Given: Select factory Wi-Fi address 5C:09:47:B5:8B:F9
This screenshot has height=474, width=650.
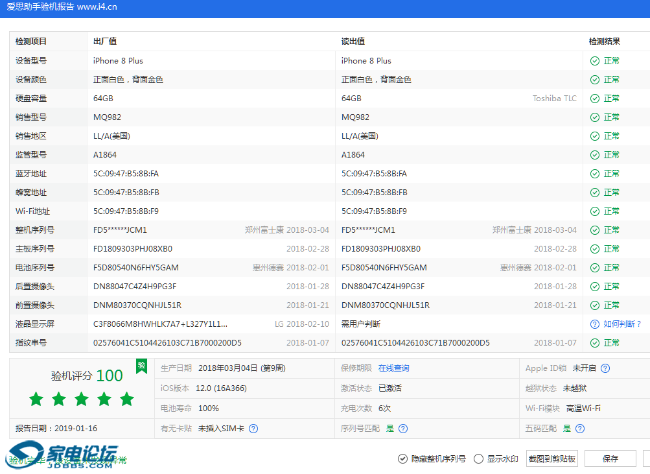Looking at the screenshot, I should 126,211.
